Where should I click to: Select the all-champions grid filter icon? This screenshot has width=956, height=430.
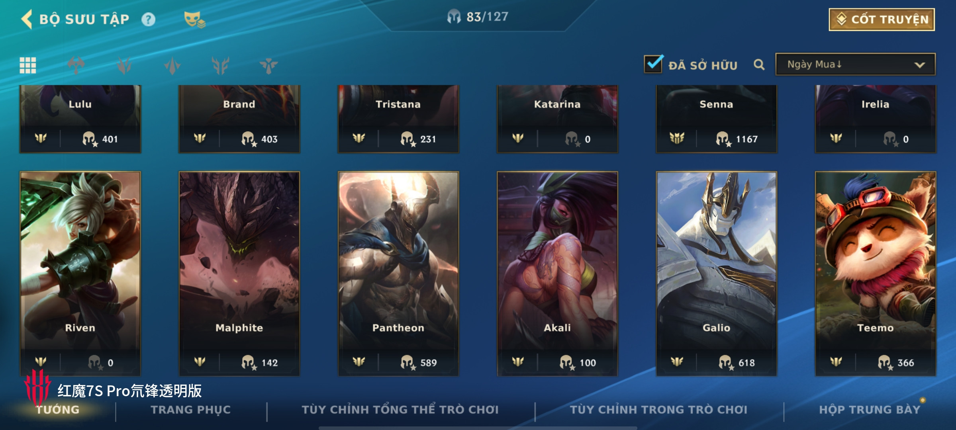[28, 65]
